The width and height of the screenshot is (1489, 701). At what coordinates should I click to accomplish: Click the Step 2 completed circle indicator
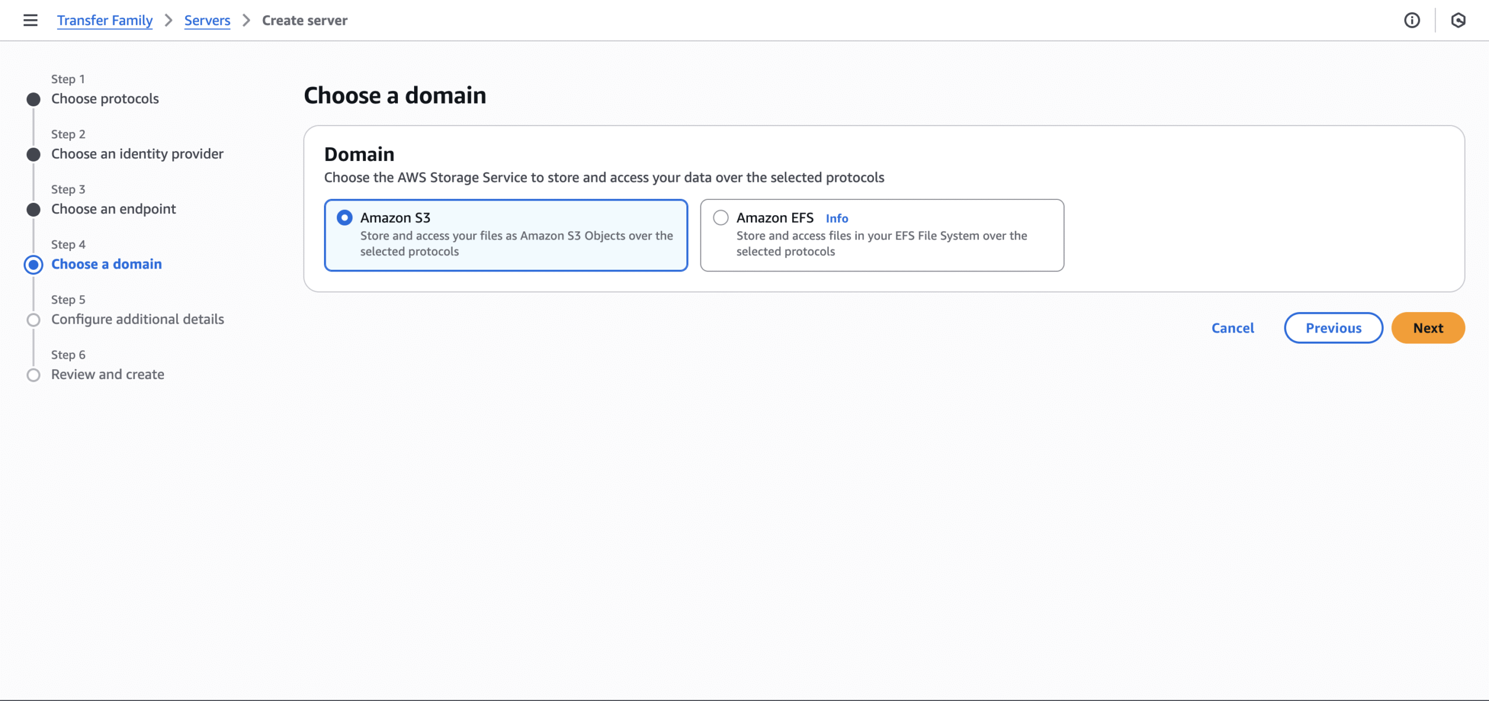coord(34,155)
